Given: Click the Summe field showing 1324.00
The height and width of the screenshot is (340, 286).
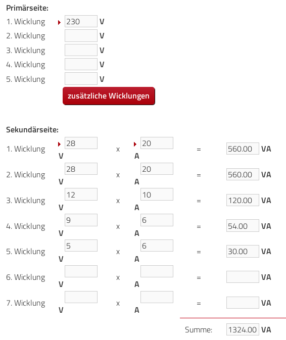Looking at the screenshot, I should pyautogui.click(x=243, y=329).
